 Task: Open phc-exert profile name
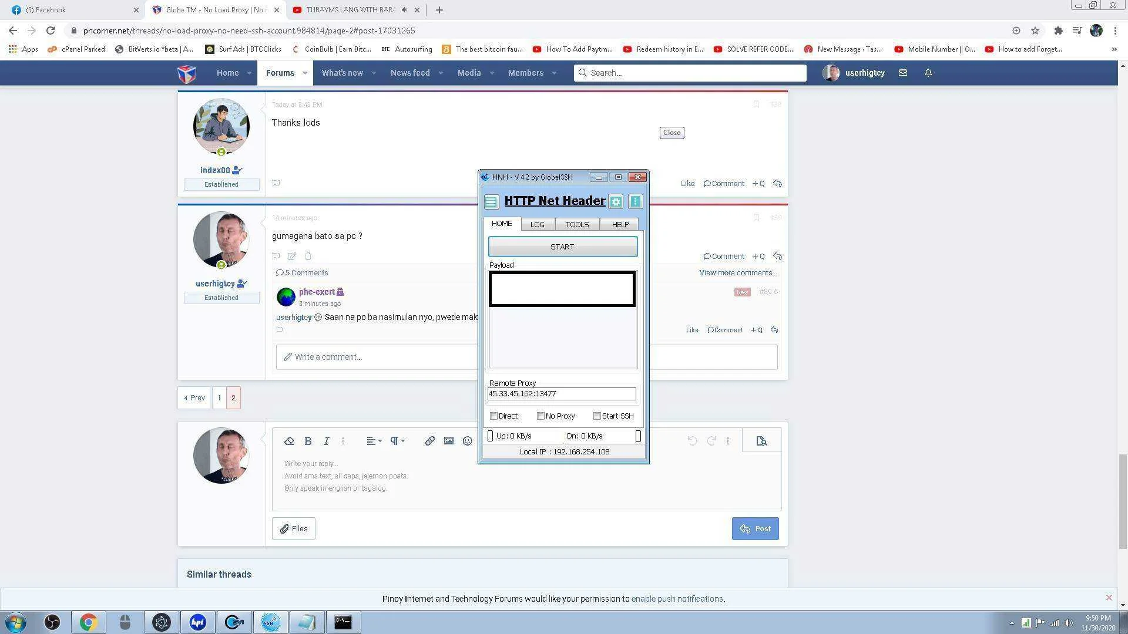(x=317, y=292)
